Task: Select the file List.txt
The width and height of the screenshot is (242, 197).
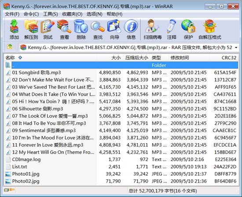Action: coord(121,167)
